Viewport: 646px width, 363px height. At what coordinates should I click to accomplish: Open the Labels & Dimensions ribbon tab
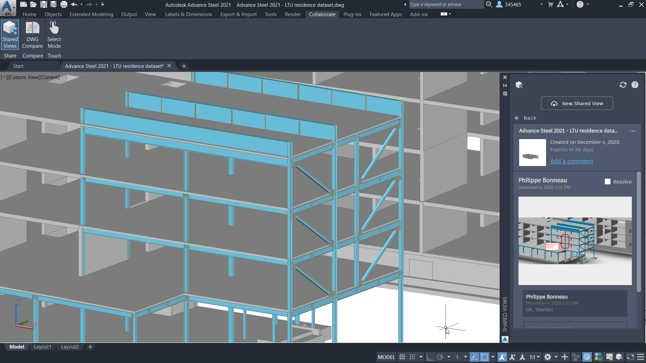coord(188,14)
